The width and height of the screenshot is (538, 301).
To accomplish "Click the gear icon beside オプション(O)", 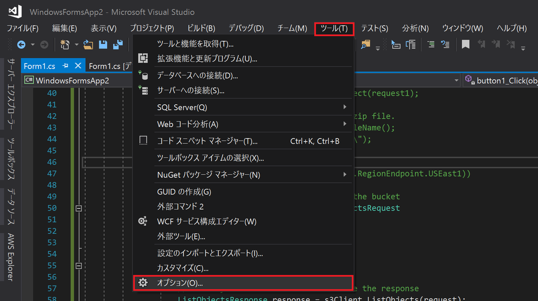I will 143,283.
